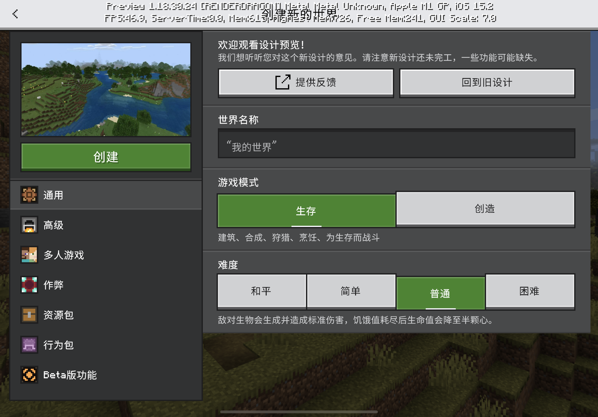
Task: Click 回到旧设计 button
Action: pyautogui.click(x=487, y=82)
